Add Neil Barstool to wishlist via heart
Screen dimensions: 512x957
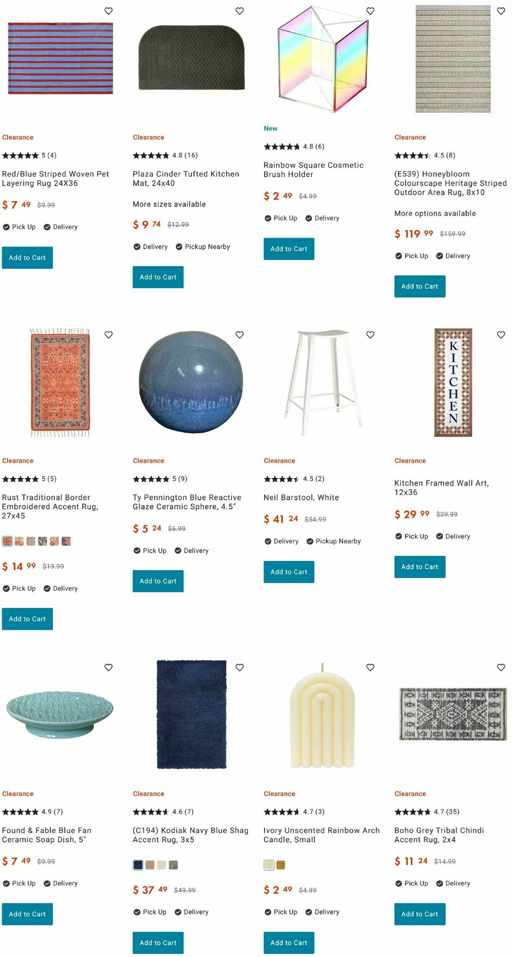[x=370, y=335]
